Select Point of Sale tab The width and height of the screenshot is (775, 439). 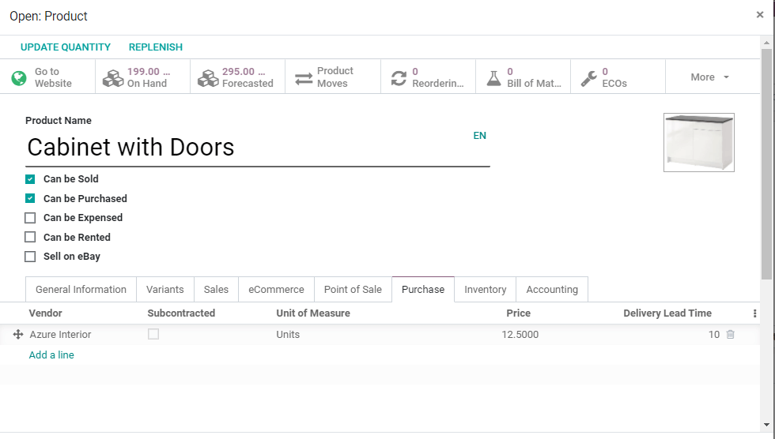pyautogui.click(x=353, y=290)
